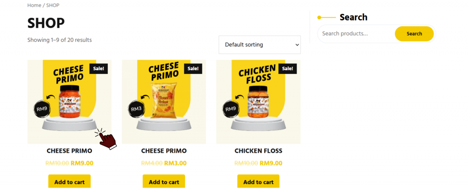
Task: Add Cheese Primo RM3.00 packet to cart
Action: click(164, 182)
